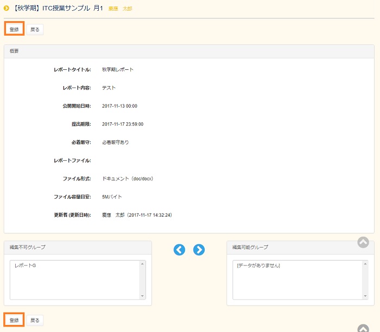This screenshot has height=332, width=380.
Task: Click the down arrow of 編集可能グループ list scrollbar
Action: [365, 296]
